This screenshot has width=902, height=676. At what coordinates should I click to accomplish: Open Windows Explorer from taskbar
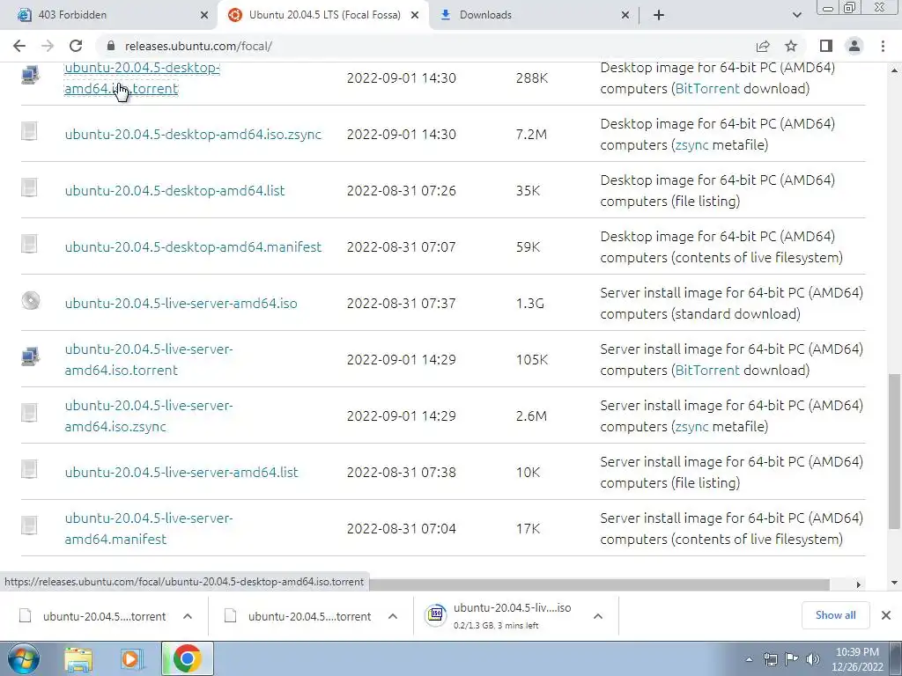coord(78,658)
